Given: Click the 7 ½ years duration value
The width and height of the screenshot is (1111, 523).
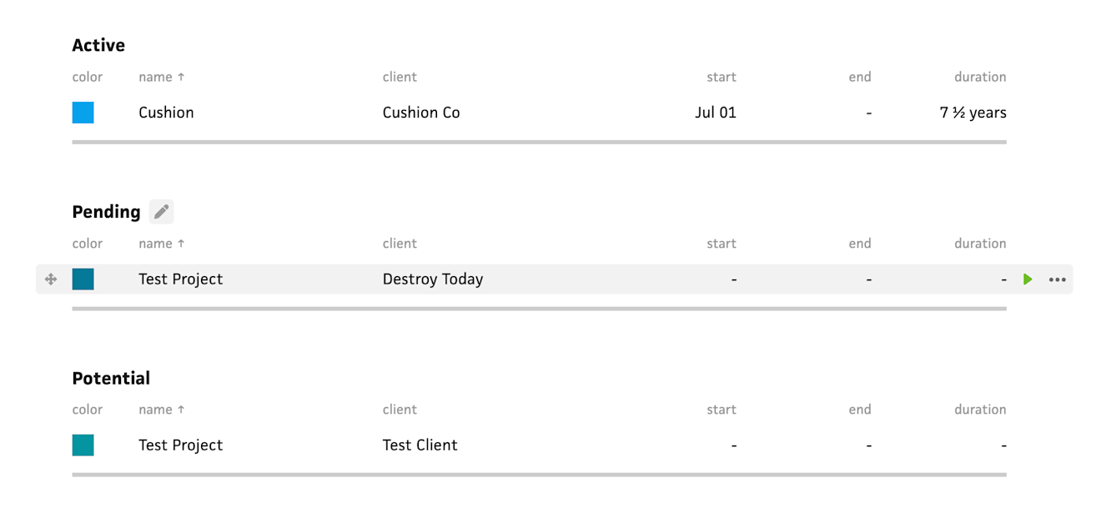Looking at the screenshot, I should tap(973, 113).
